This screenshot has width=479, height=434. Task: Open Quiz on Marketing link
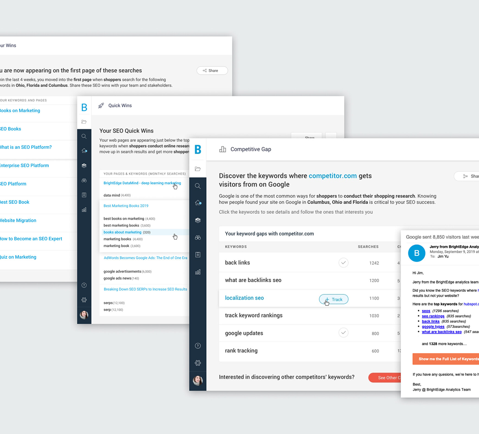(x=18, y=257)
